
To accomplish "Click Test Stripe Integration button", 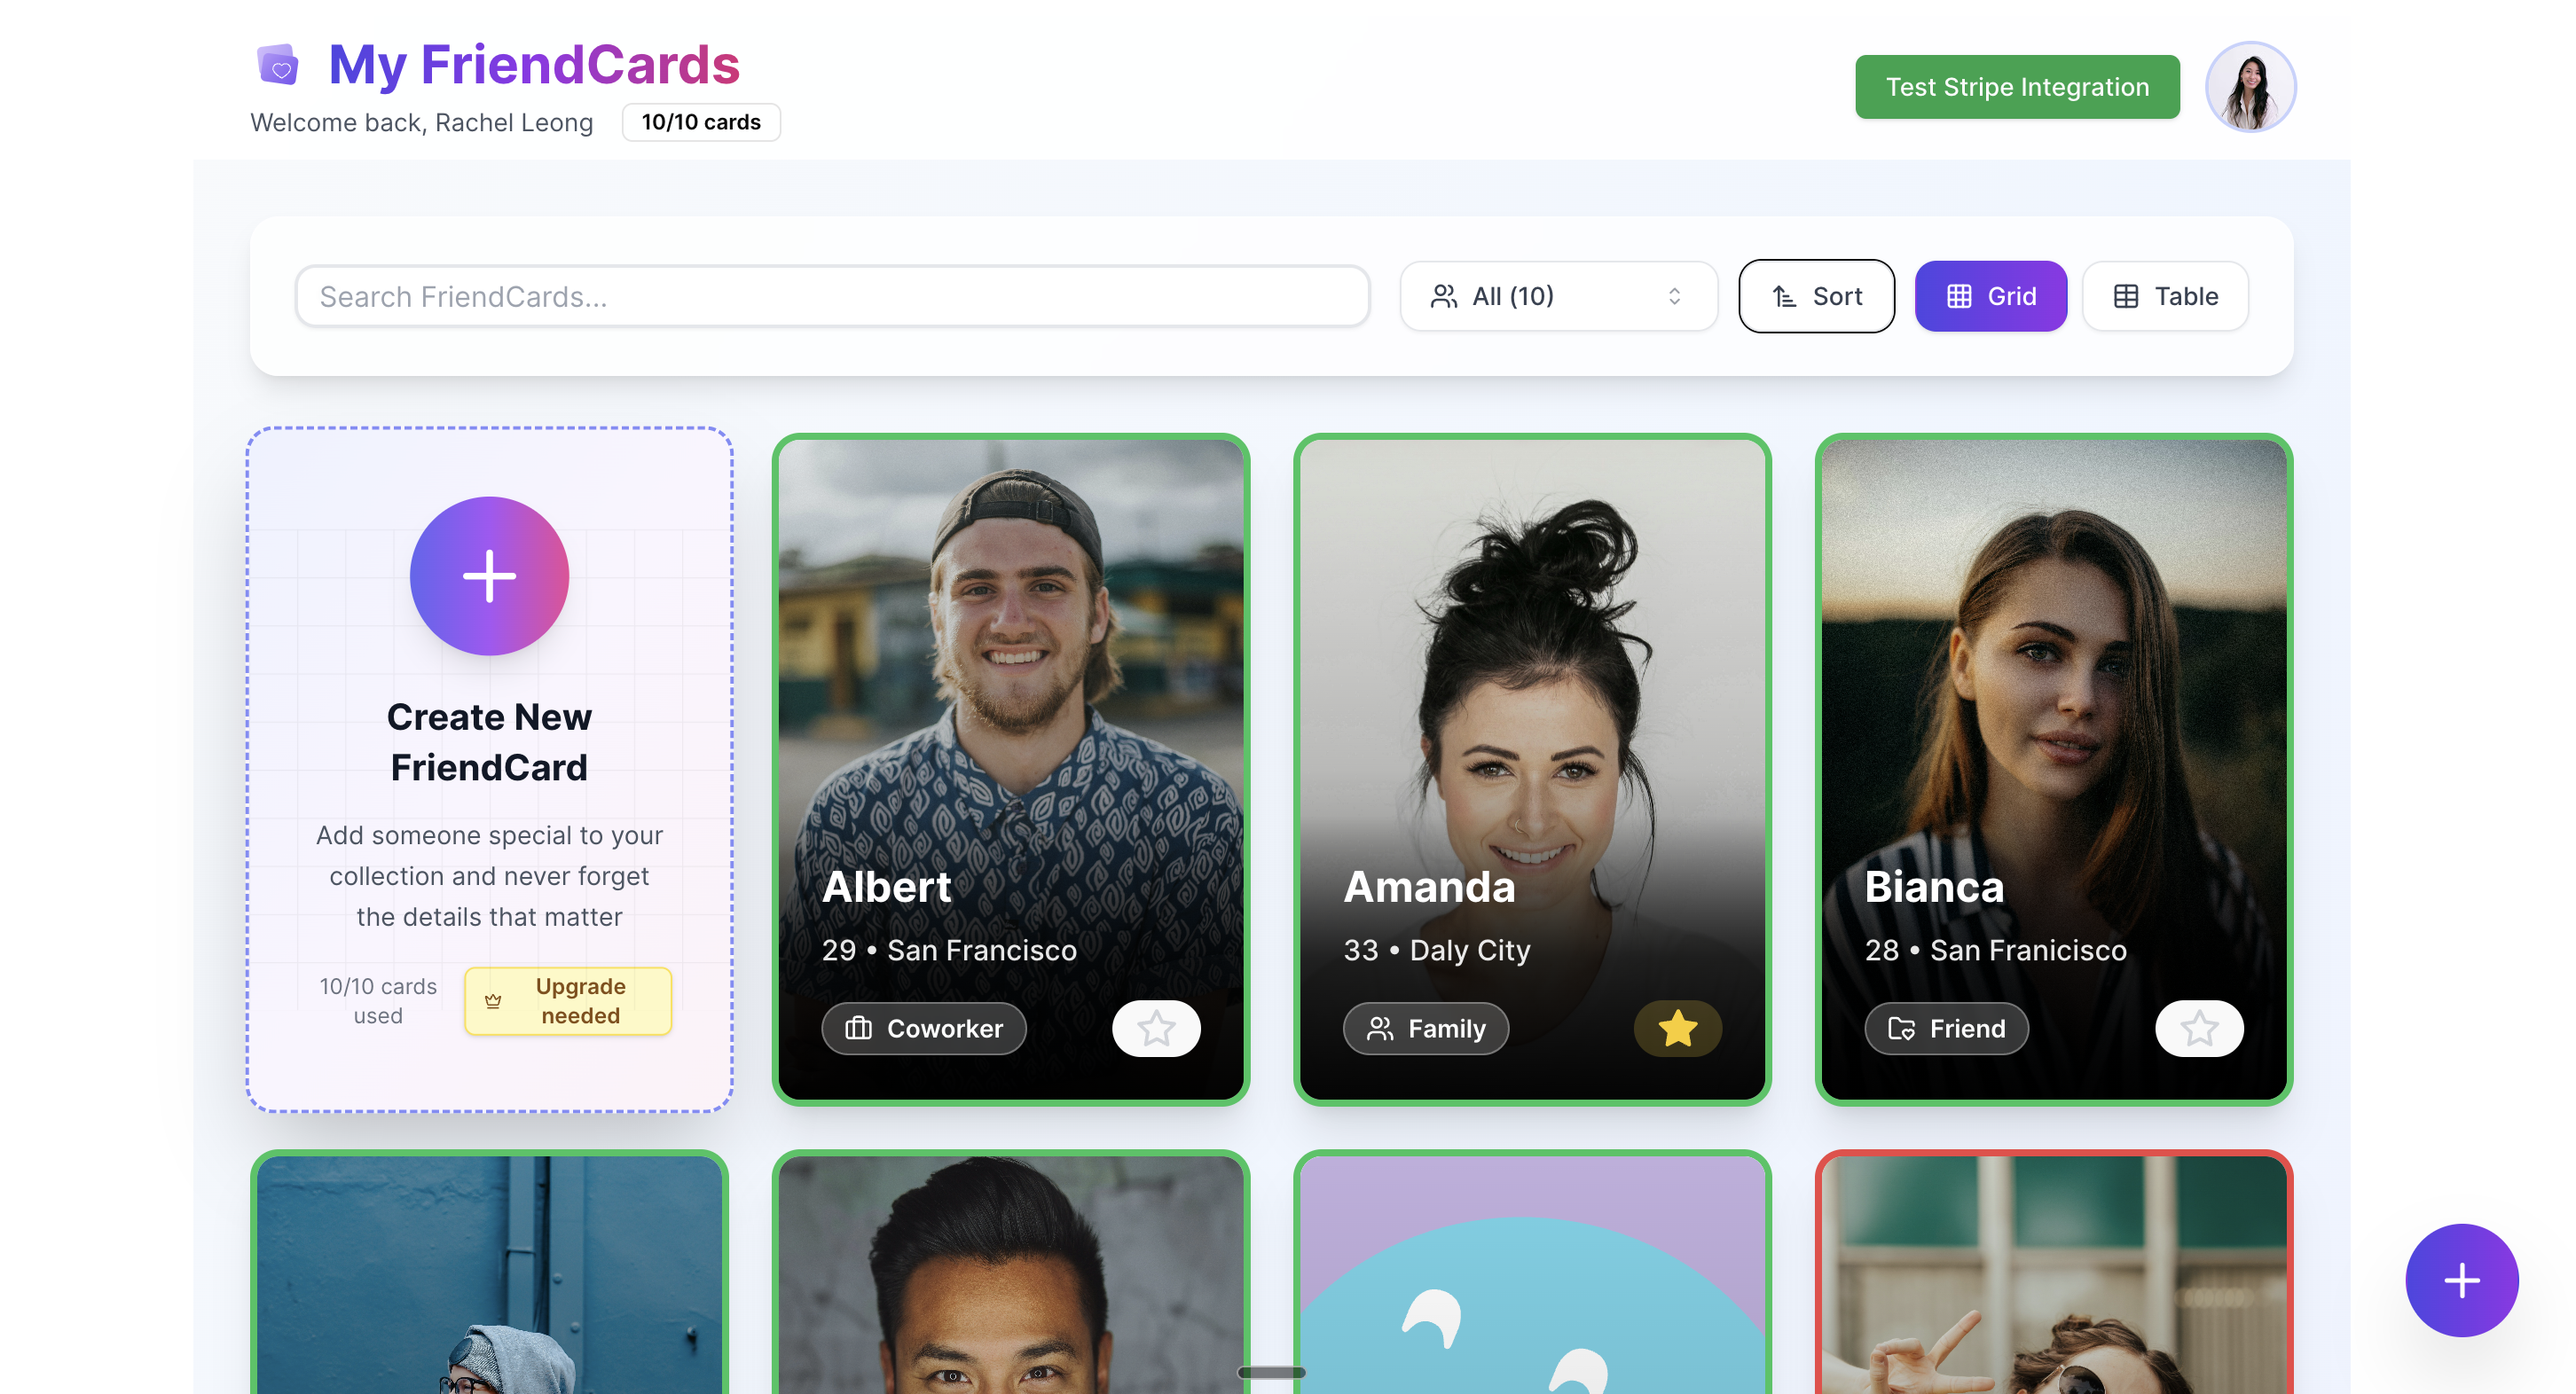I will tap(2017, 87).
